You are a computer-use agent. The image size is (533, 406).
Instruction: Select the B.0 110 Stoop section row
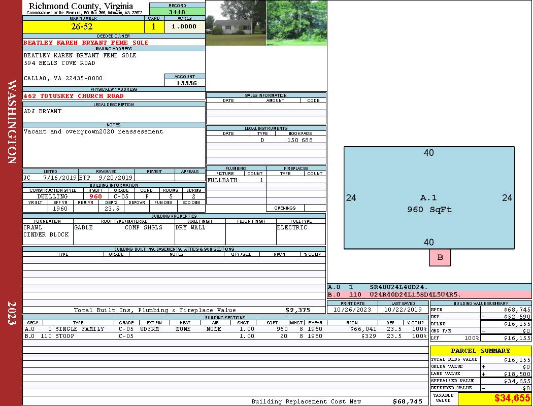pos(225,336)
